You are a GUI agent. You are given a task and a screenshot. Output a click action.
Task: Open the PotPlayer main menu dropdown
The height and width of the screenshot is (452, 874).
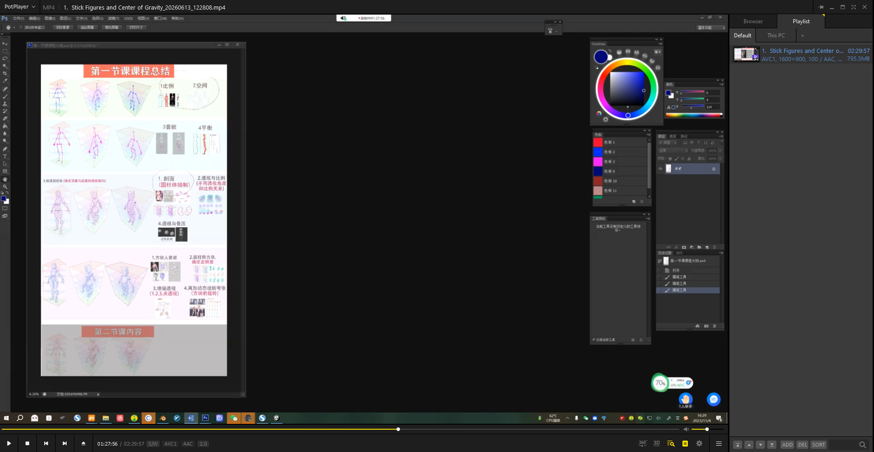pyautogui.click(x=20, y=7)
